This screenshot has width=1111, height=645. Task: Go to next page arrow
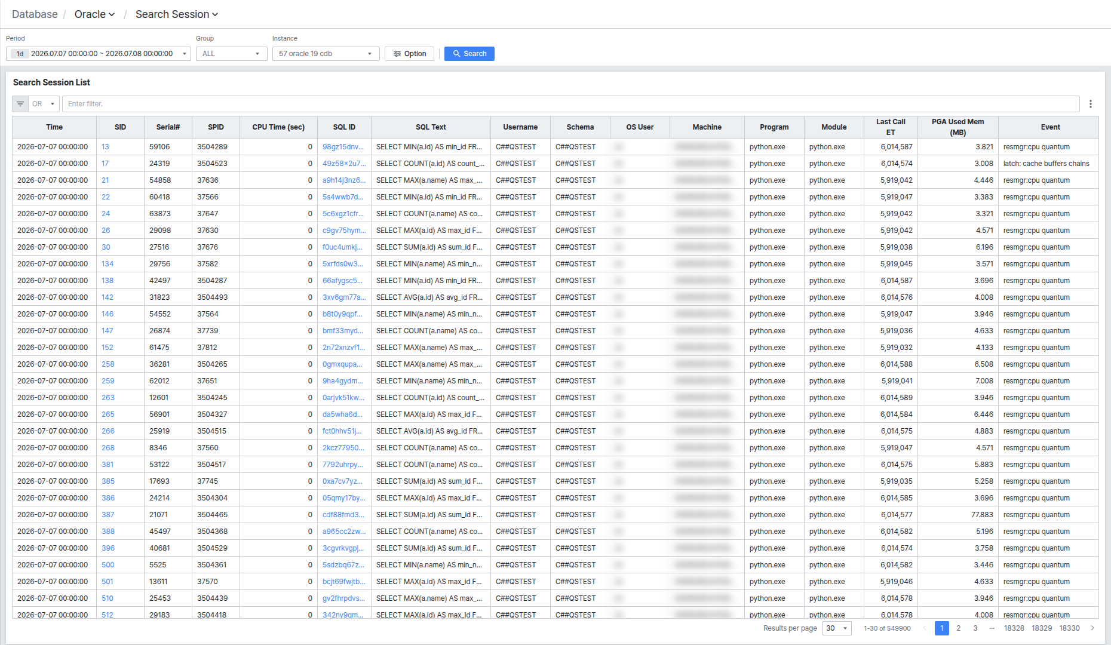pyautogui.click(x=1092, y=628)
